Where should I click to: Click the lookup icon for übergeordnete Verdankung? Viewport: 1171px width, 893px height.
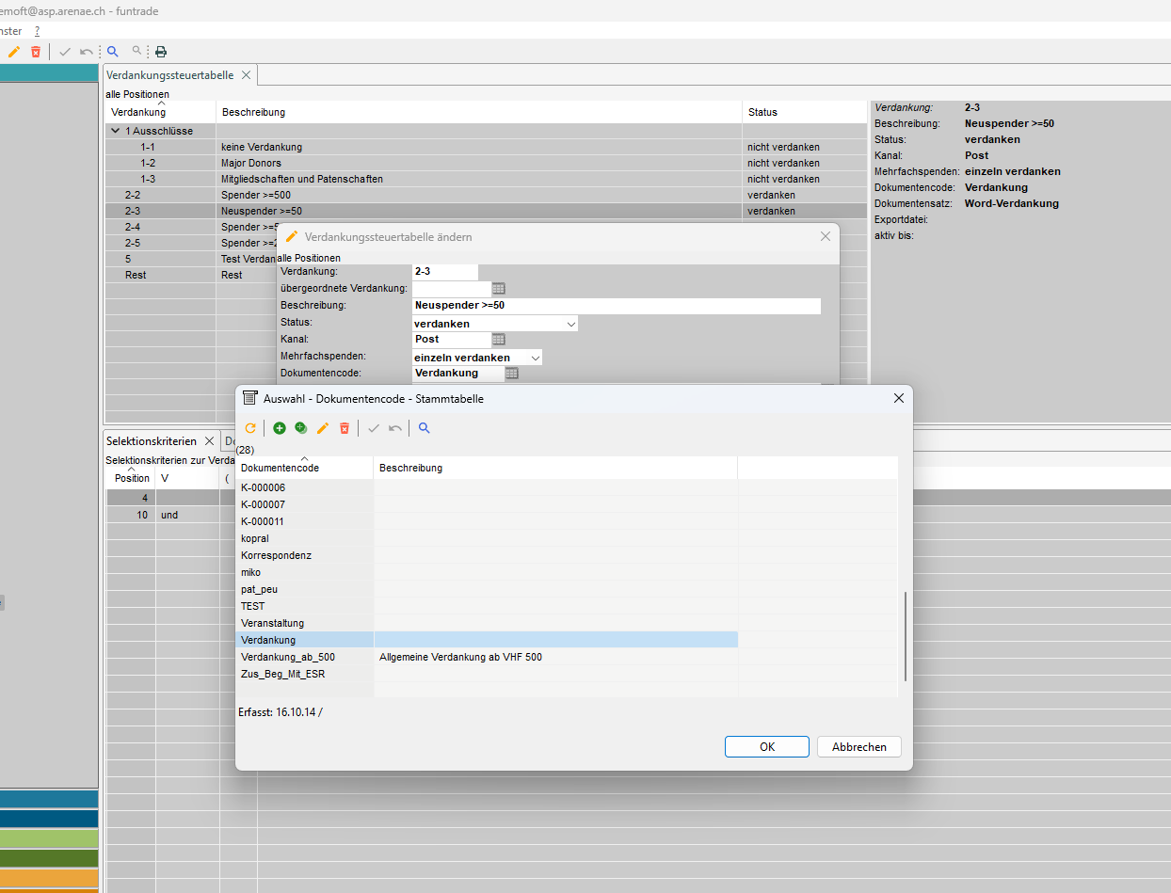499,289
